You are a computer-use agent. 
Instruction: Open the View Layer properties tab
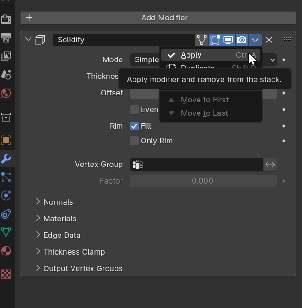tap(6, 56)
